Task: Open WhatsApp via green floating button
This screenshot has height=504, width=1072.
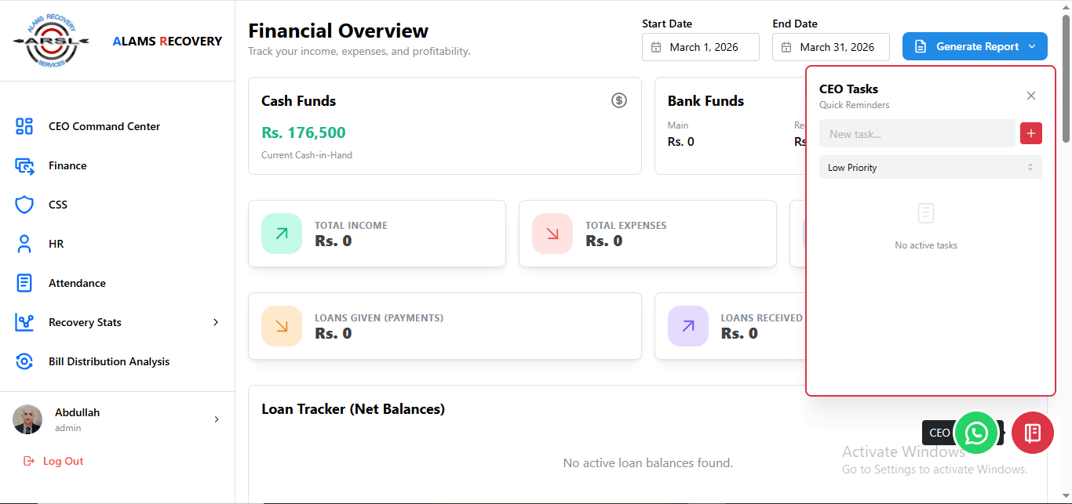Action: tap(976, 433)
